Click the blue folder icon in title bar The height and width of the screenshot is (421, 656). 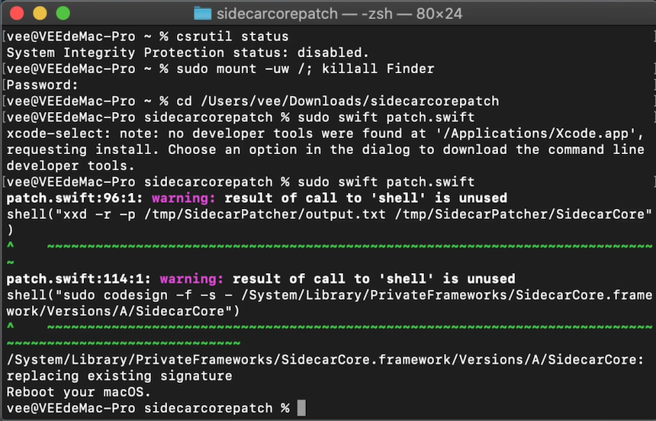pos(202,14)
